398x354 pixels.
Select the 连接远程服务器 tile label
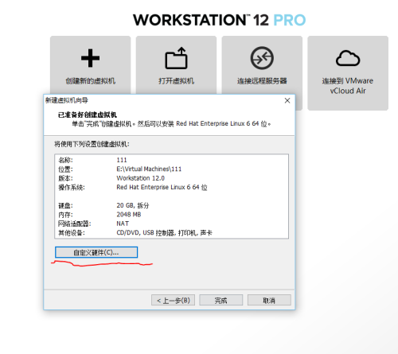(262, 81)
